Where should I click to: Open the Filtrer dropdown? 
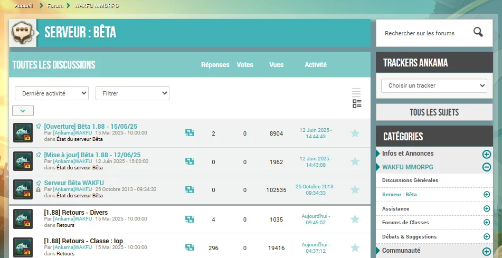coord(132,93)
